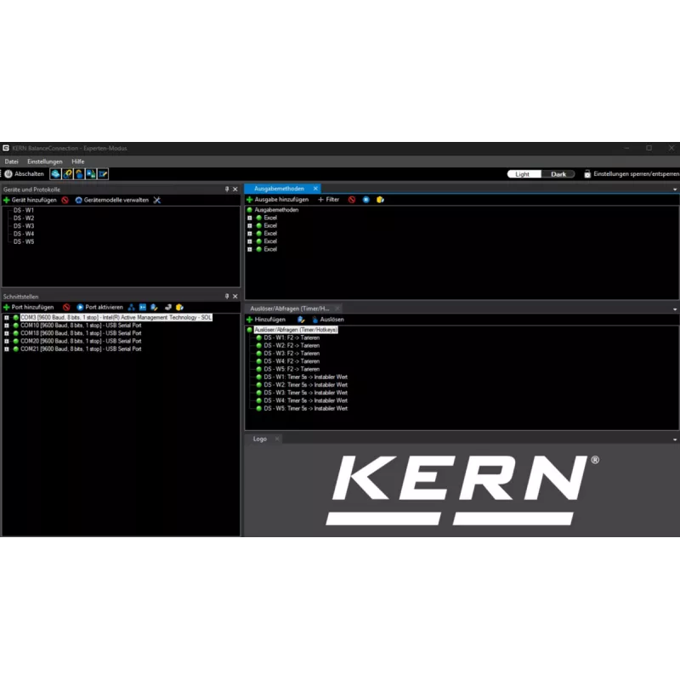
Task: Click the wrench icon beside Gerätemodelle verwalten
Action: (156, 200)
